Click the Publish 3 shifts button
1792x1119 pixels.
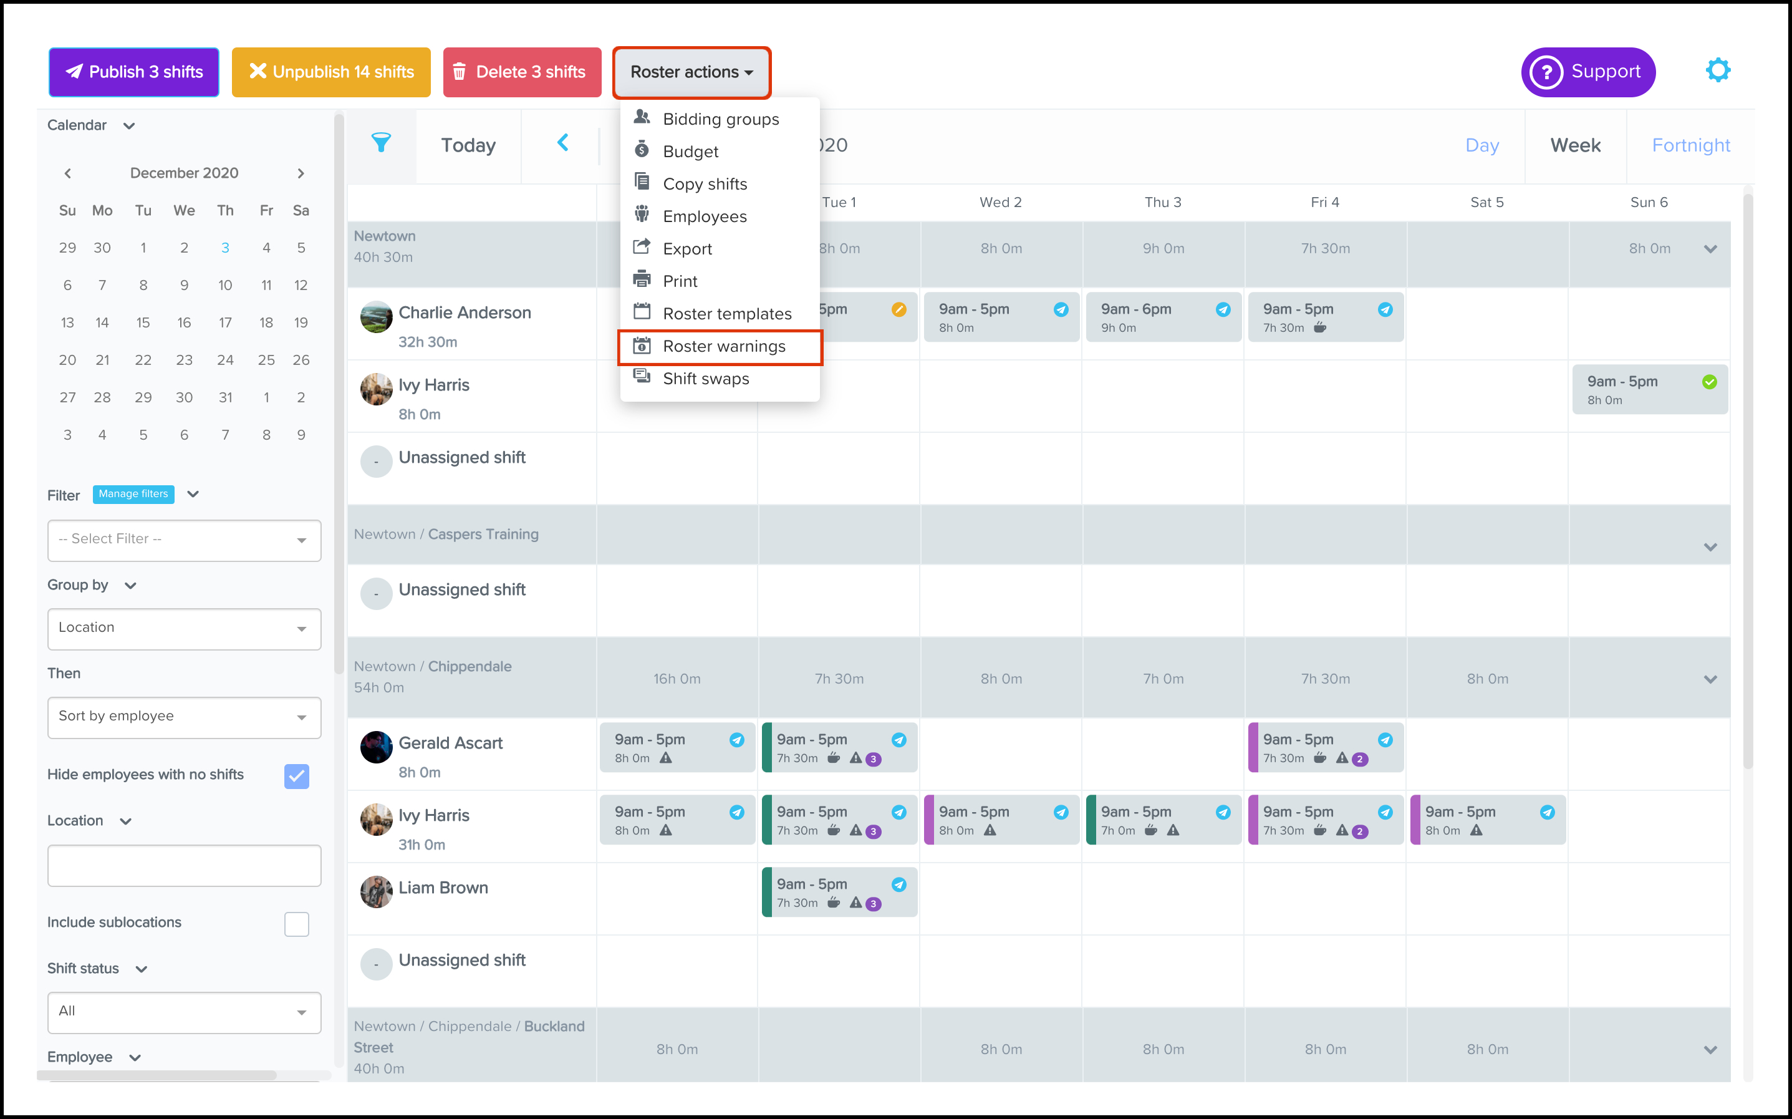pos(134,72)
